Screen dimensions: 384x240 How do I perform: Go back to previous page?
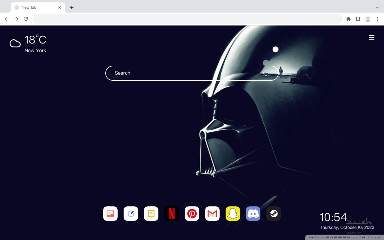(x=7, y=19)
